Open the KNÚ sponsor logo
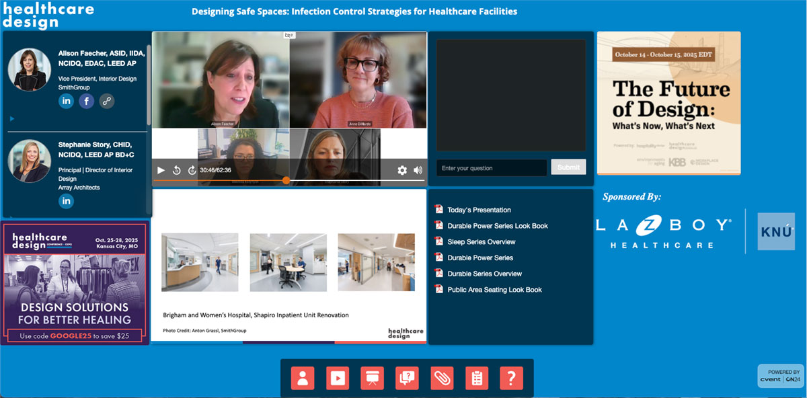 776,231
